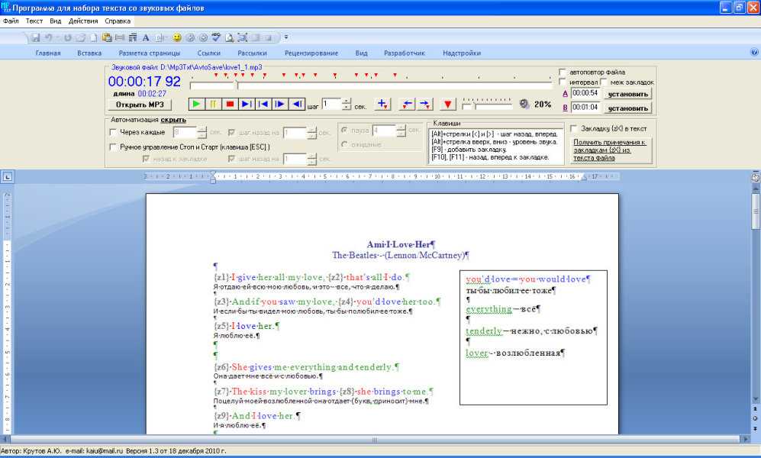Click the vertical document scrollbar thumb
761x458 pixels.
(x=755, y=211)
